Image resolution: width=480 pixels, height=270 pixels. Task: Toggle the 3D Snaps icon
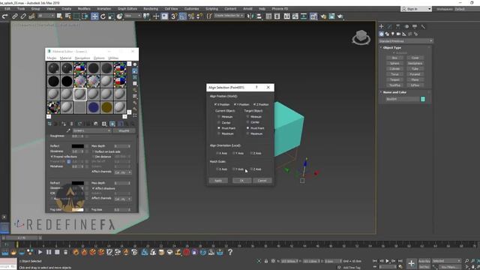tap(174, 16)
